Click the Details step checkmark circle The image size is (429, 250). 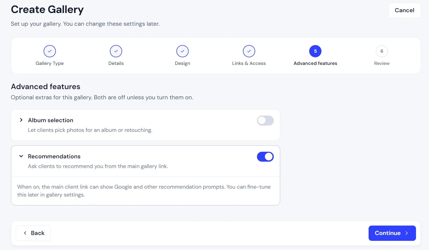click(x=116, y=51)
